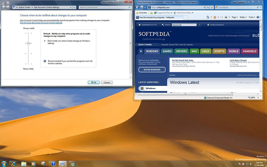Click the Live Search magnifier icon
Viewport: 267px width, 167px height.
258,7
